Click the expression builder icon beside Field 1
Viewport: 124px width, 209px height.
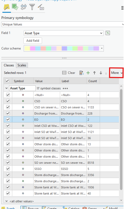108,33
